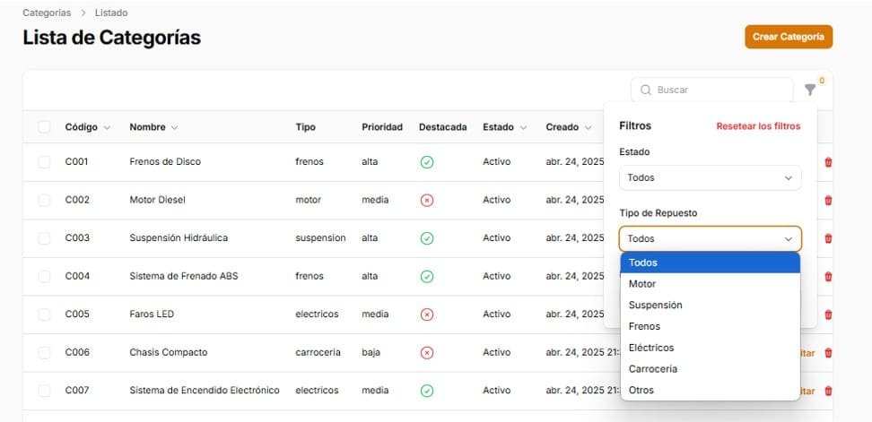Delete row C005 with trash icon
872x422 pixels.
pyautogui.click(x=828, y=314)
